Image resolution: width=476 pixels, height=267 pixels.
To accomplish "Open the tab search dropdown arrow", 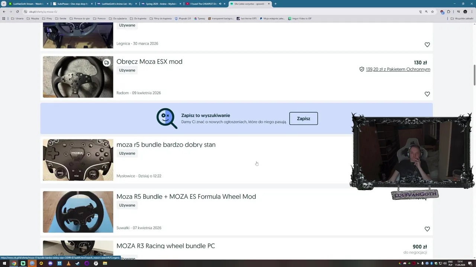I will [4, 4].
